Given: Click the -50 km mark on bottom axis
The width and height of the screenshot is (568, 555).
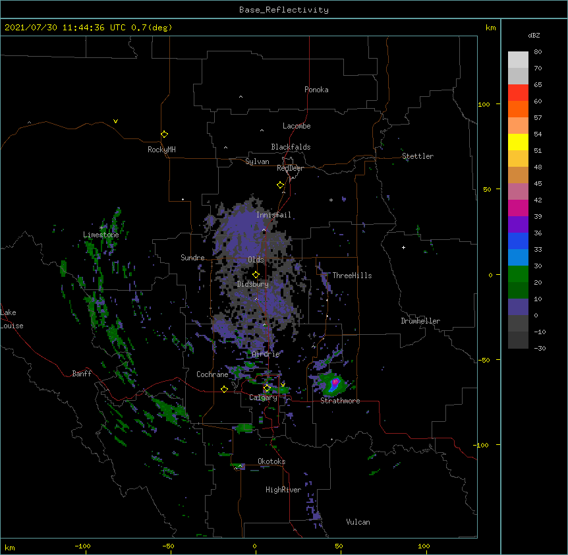Looking at the screenshot, I should [168, 546].
